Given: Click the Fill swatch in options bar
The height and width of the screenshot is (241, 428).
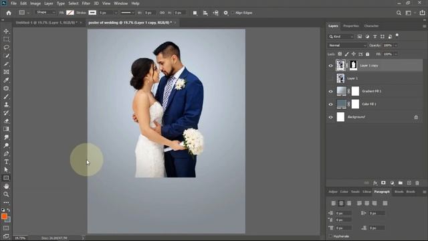Looking at the screenshot, I should 70,13.
